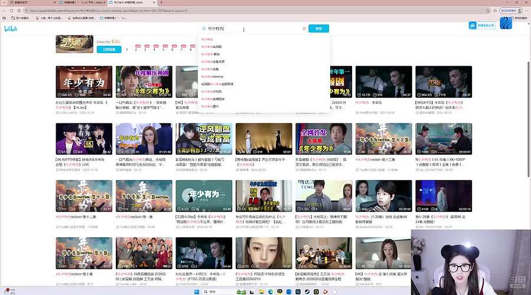Open the video thumbnail labeled 年度解压神剧
The image size is (531, 295).
(144, 82)
